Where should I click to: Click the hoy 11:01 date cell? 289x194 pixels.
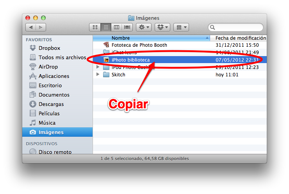(x=227, y=75)
